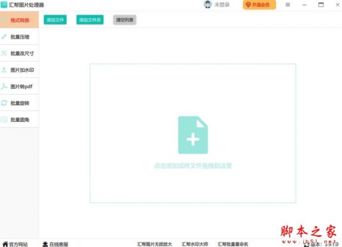342x247 pixels.
Task: Click the 添加文件夹 button
Action: [x=90, y=20]
